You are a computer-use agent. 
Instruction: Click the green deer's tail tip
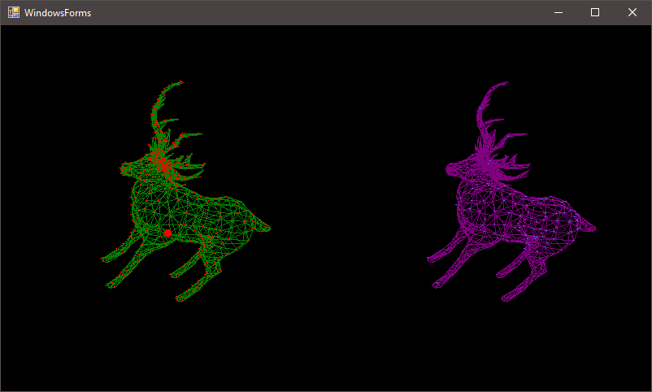pyautogui.click(x=269, y=229)
